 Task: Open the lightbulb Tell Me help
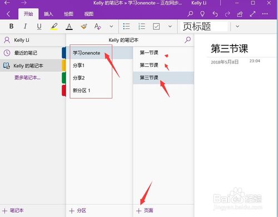[x=202, y=14]
